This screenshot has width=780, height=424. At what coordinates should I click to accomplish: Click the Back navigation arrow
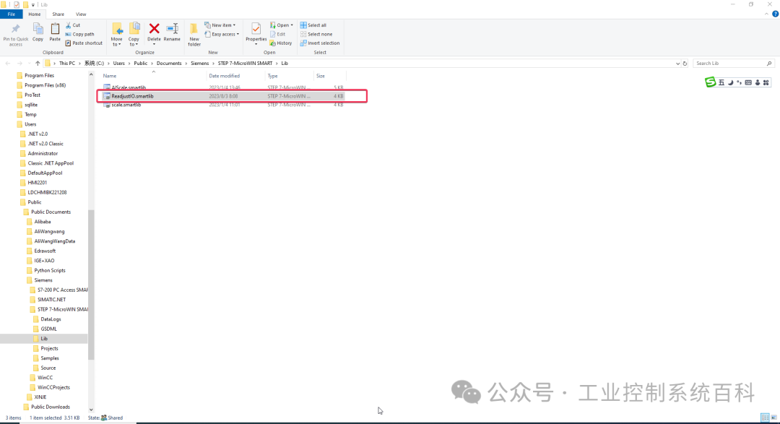point(8,63)
